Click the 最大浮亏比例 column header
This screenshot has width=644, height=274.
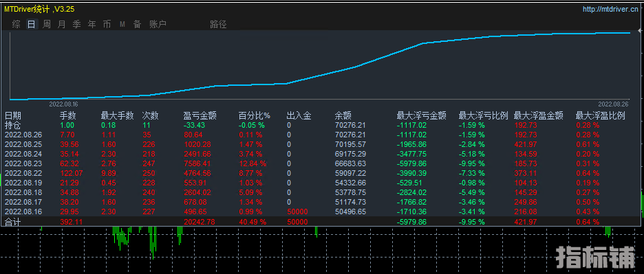[484, 116]
